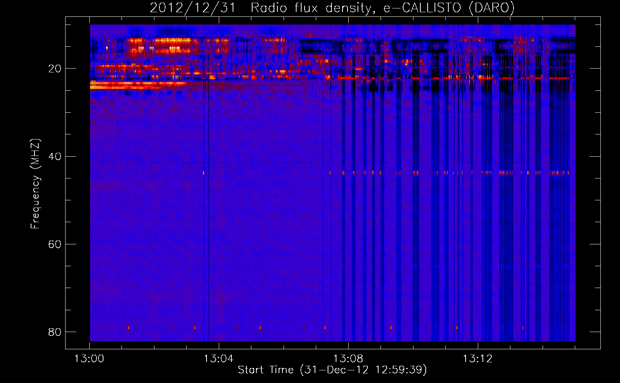Click the '13:08' time tick label

point(348,359)
